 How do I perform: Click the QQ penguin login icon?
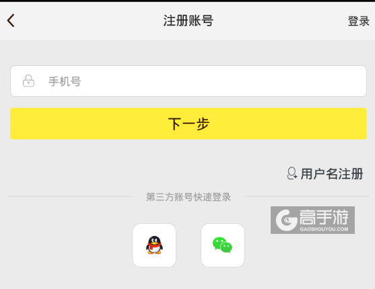[154, 245]
